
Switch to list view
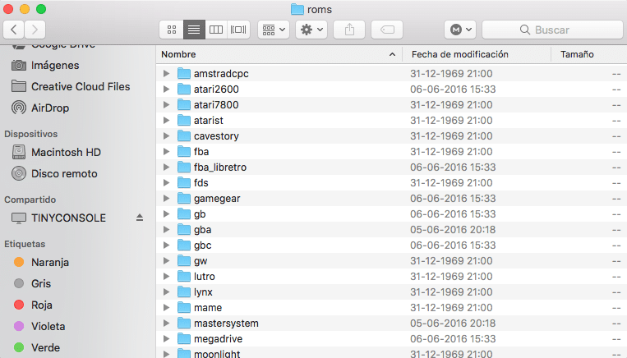(x=194, y=30)
